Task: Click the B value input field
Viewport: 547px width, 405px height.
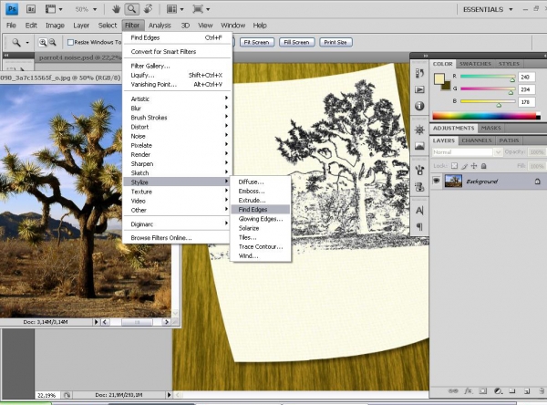Action: [526, 102]
